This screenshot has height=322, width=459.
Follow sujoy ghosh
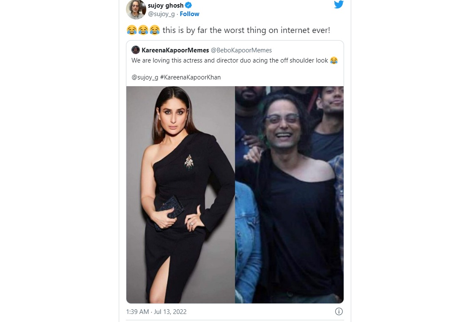click(189, 14)
